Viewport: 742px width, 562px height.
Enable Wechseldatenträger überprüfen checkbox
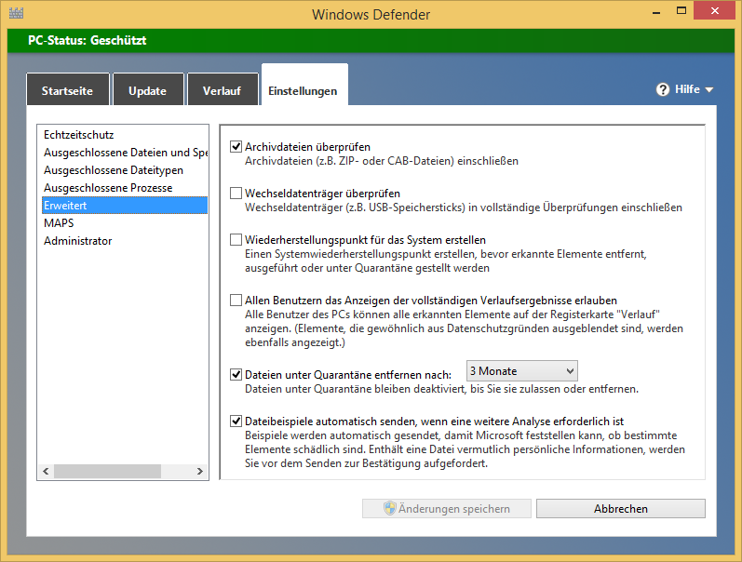coord(236,193)
